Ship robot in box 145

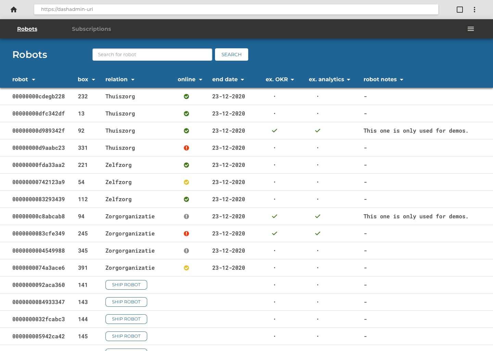[126, 336]
